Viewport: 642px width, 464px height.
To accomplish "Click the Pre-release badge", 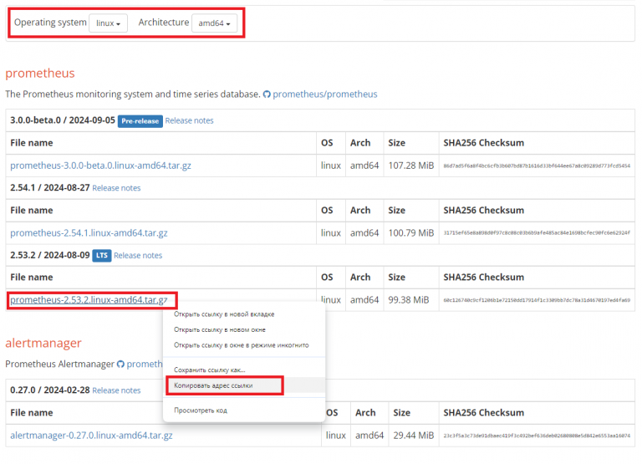I will coord(140,121).
